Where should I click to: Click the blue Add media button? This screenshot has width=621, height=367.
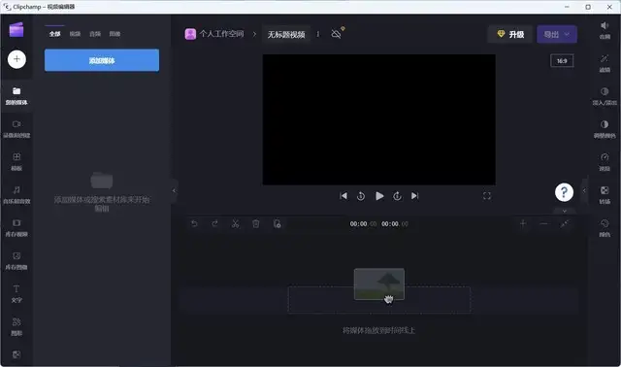[x=102, y=60]
